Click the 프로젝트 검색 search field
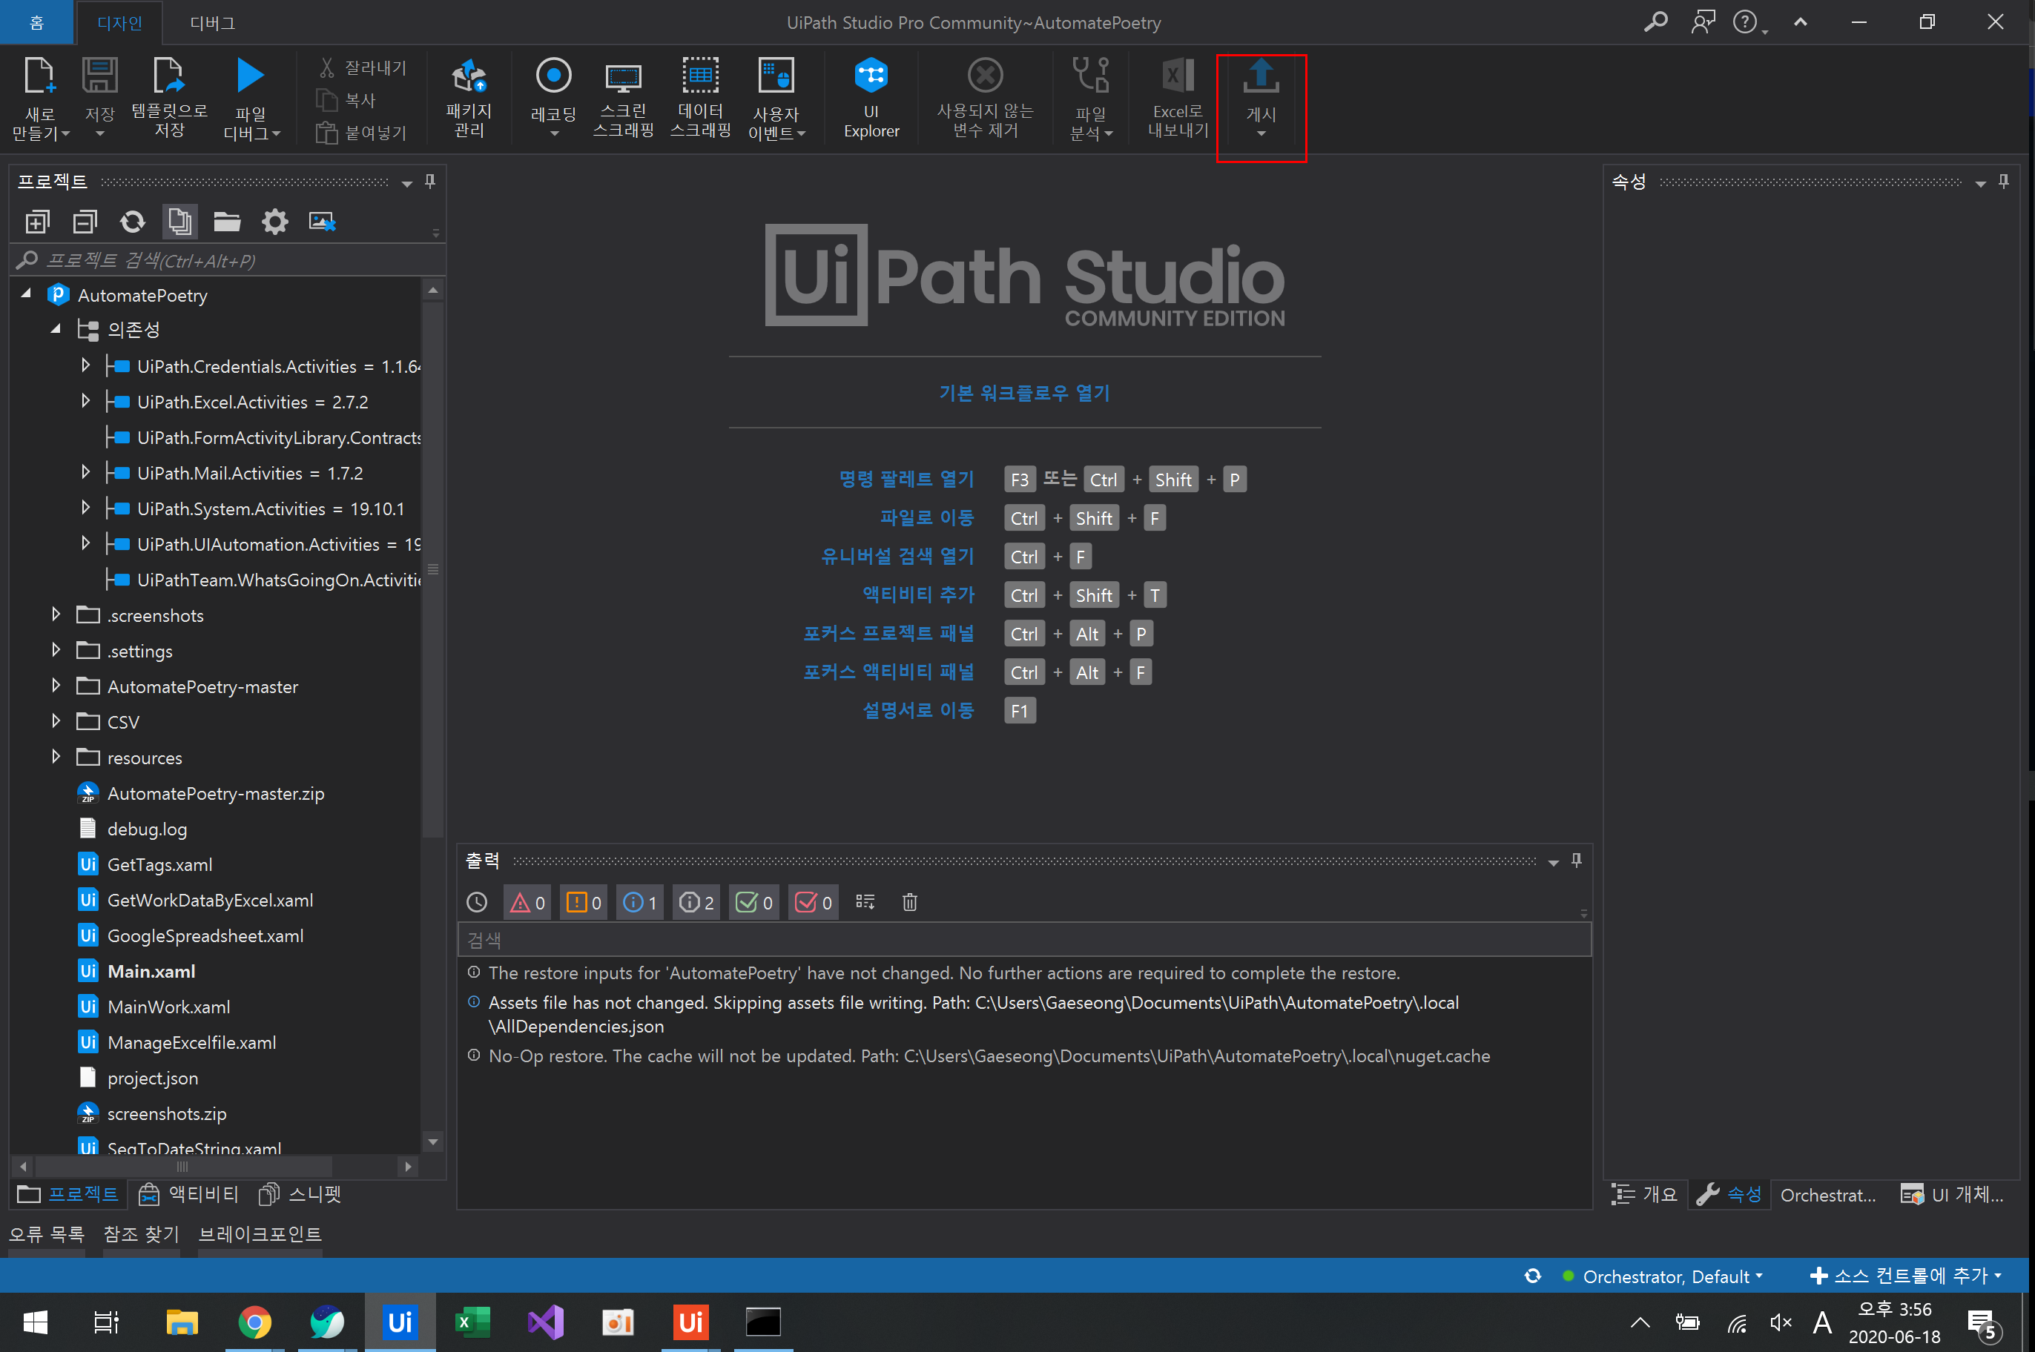 pos(228,259)
